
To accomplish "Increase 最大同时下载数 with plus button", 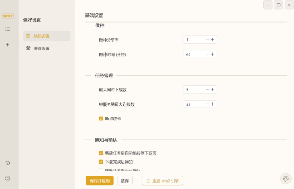I will [213, 89].
